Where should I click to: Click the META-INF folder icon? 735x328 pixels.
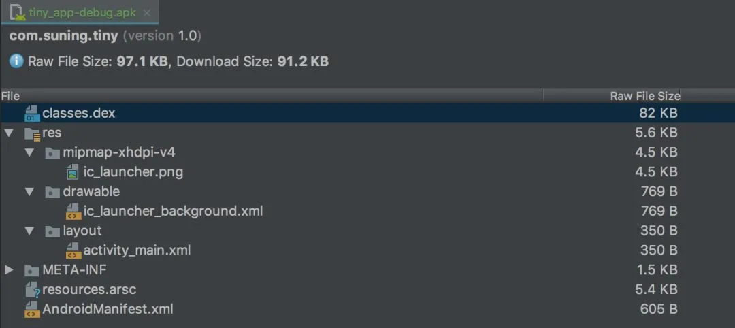click(x=32, y=270)
